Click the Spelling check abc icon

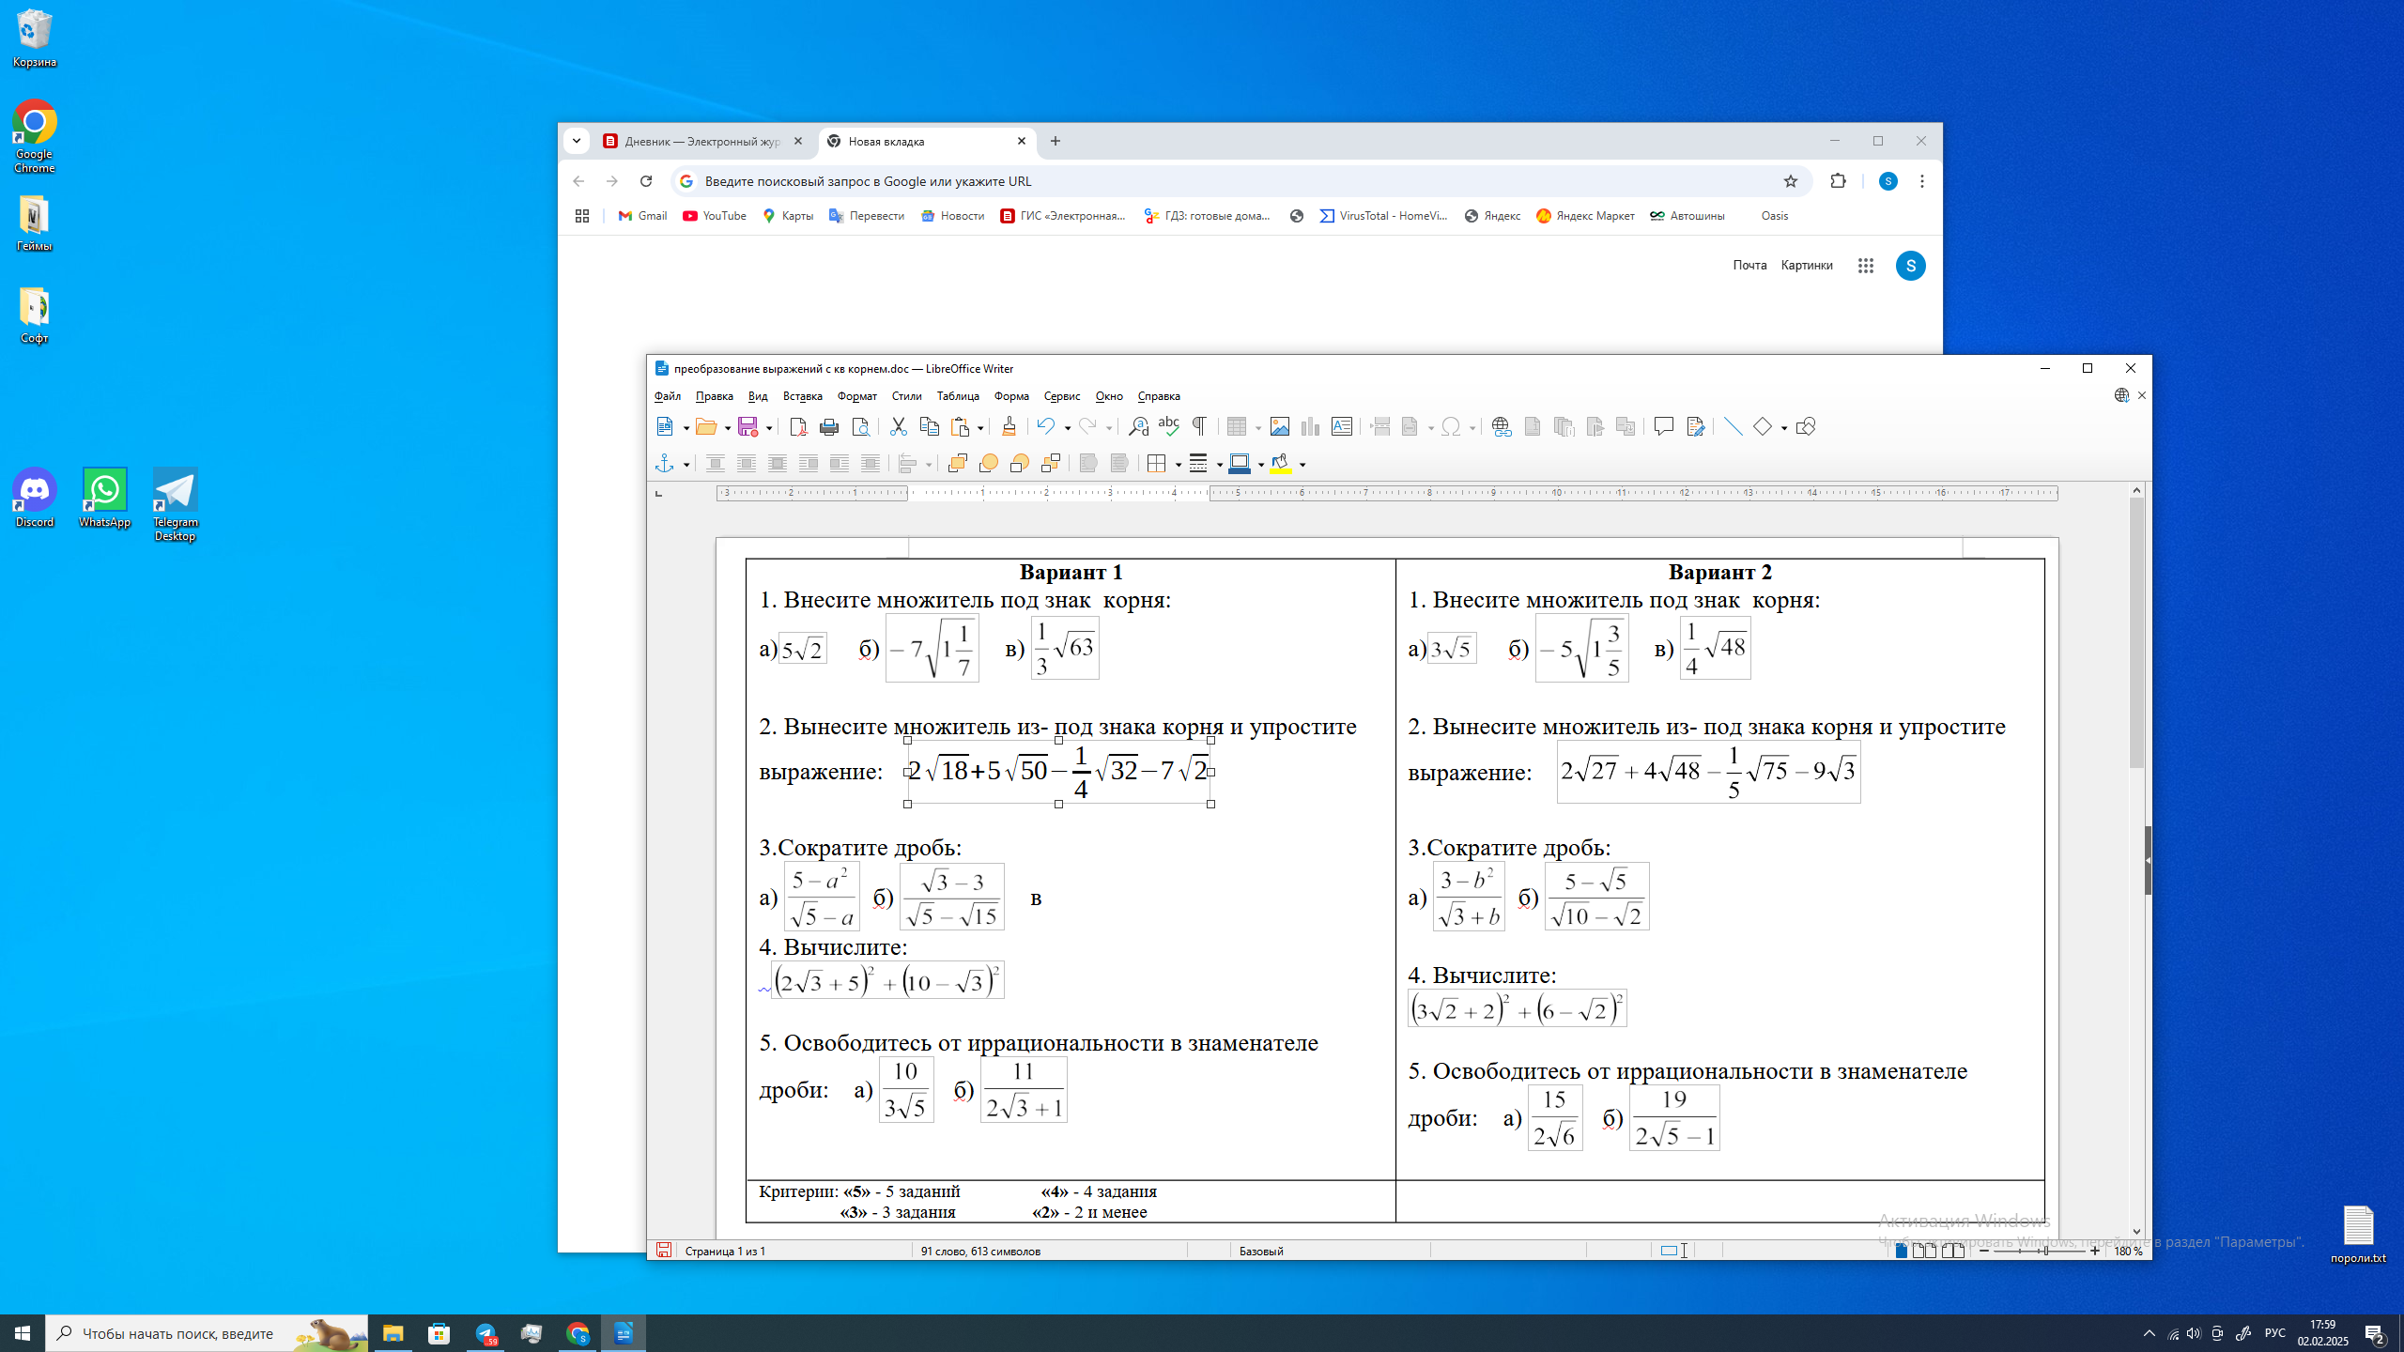pyautogui.click(x=1168, y=427)
